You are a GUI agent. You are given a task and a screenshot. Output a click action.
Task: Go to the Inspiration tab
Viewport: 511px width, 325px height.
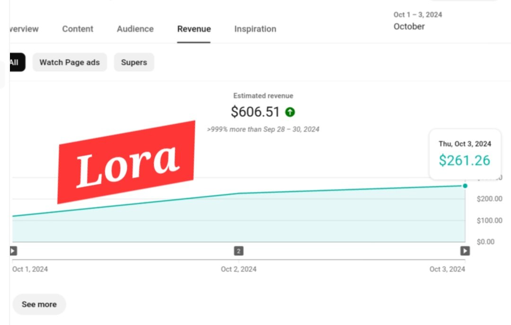255,29
